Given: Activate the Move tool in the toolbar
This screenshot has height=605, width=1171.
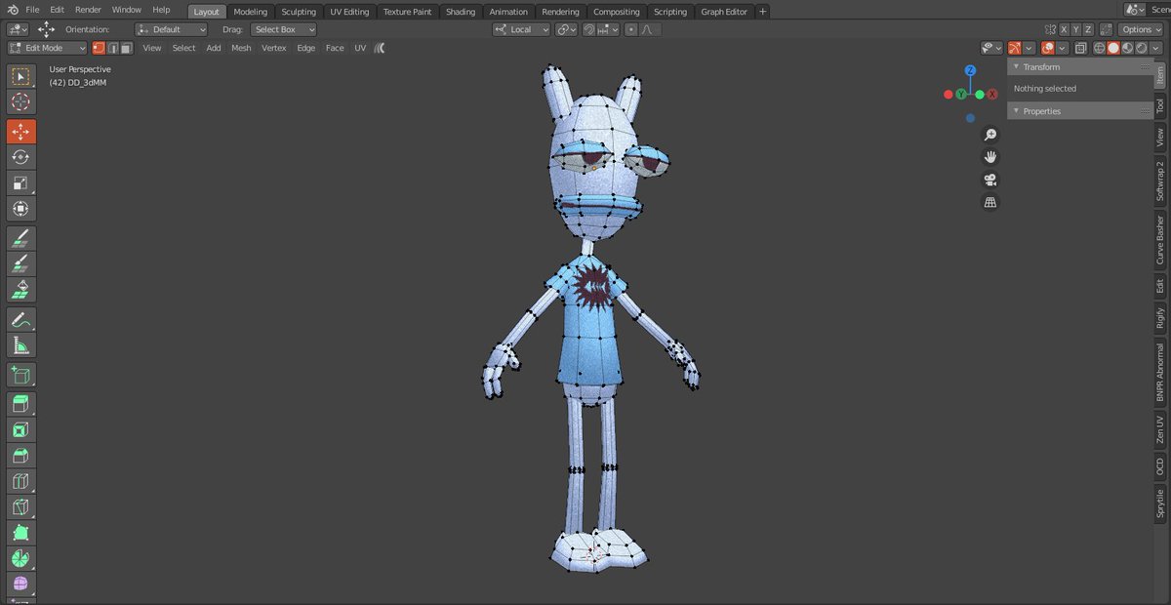Looking at the screenshot, I should point(21,131).
